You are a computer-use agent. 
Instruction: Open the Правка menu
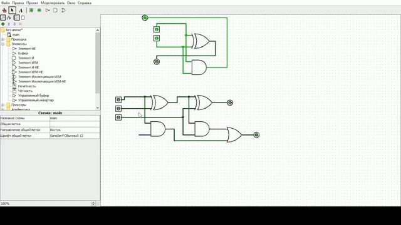pyautogui.click(x=18, y=3)
